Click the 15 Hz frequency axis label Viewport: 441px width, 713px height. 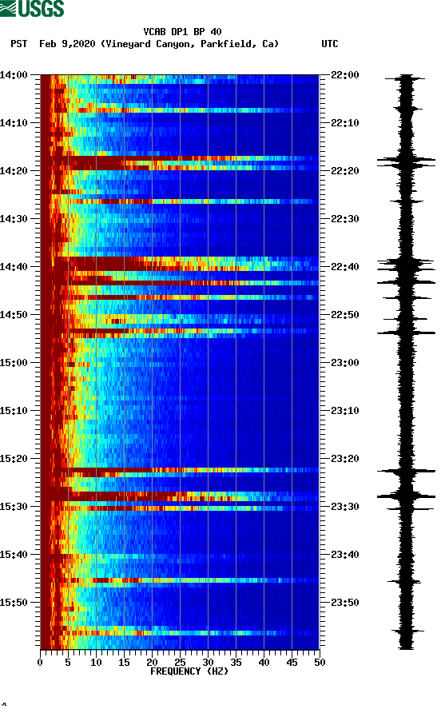pyautogui.click(x=124, y=663)
